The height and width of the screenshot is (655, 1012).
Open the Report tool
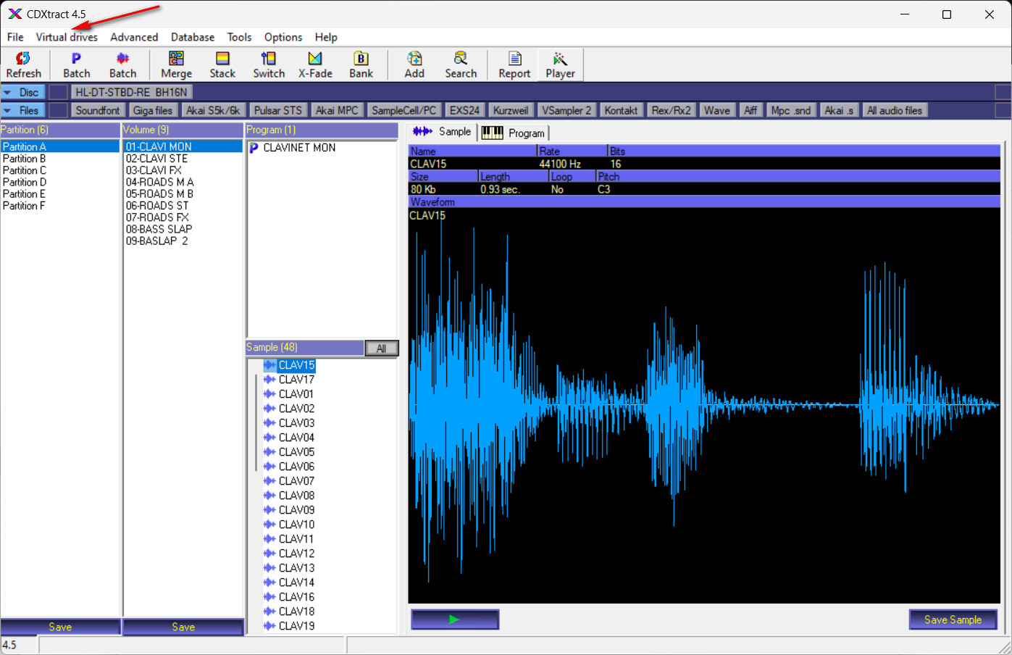pos(514,64)
